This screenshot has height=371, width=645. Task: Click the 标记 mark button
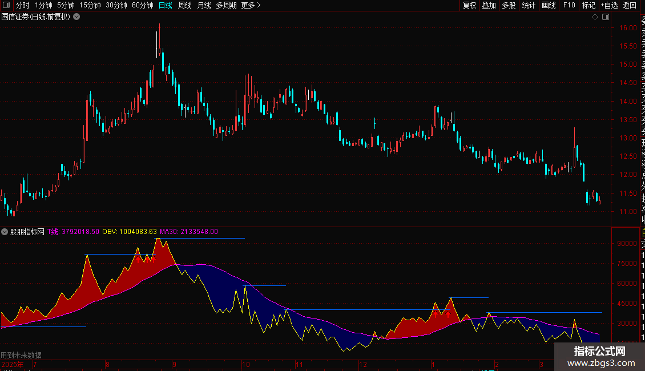(x=588, y=5)
